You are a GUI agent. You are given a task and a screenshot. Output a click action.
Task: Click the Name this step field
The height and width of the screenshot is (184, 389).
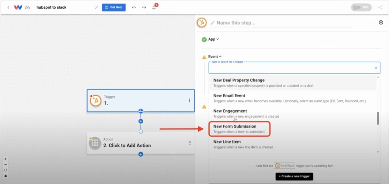point(281,23)
